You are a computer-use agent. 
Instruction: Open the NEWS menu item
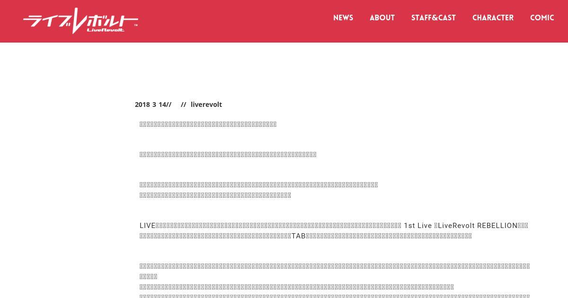343,18
